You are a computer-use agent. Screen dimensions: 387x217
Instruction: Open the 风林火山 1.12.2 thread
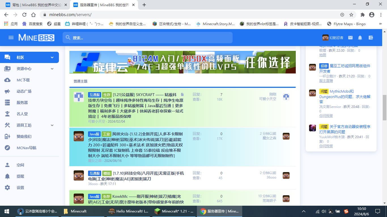click(x=136, y=144)
